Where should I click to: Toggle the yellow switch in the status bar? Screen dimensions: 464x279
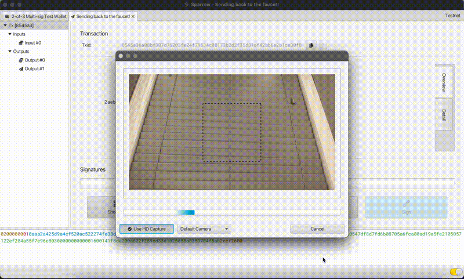(x=455, y=271)
